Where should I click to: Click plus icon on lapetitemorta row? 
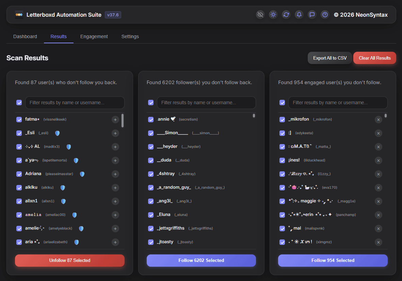pyautogui.click(x=115, y=160)
